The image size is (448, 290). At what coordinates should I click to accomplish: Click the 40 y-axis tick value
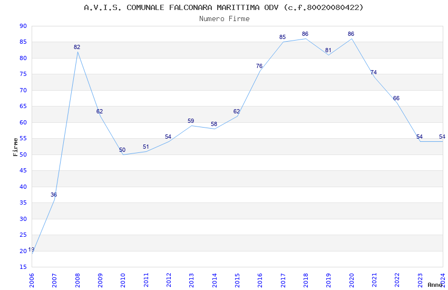(x=23, y=187)
